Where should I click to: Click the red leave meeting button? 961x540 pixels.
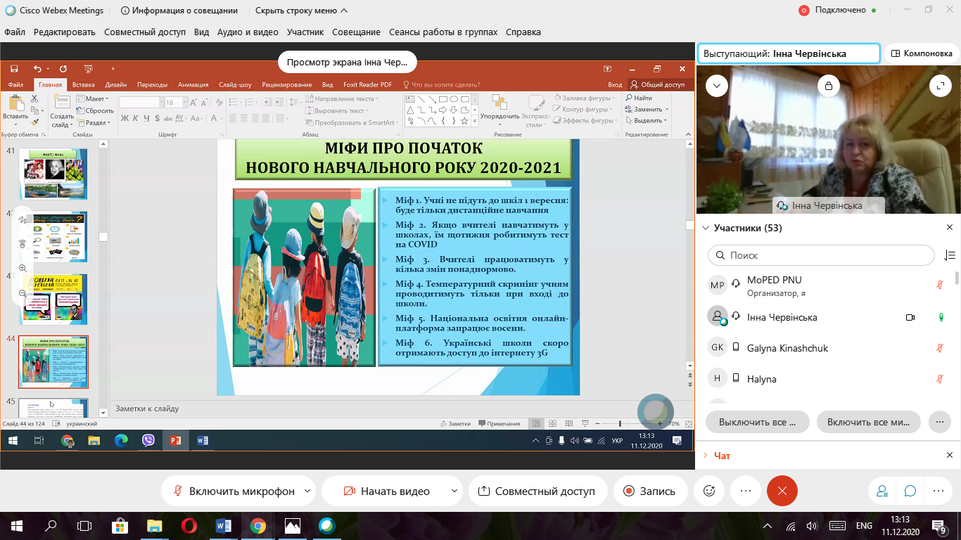tap(782, 491)
